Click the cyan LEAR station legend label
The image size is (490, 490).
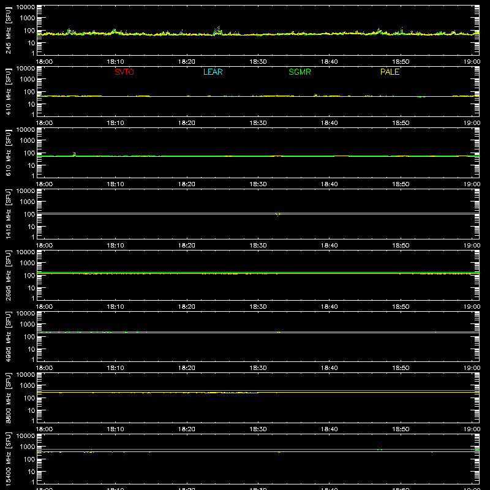click(213, 72)
